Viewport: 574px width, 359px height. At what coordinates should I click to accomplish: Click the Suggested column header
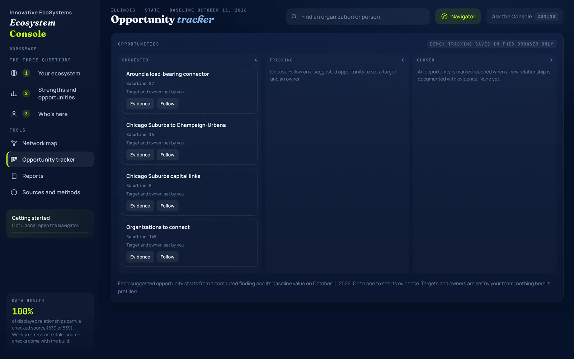[x=135, y=60]
